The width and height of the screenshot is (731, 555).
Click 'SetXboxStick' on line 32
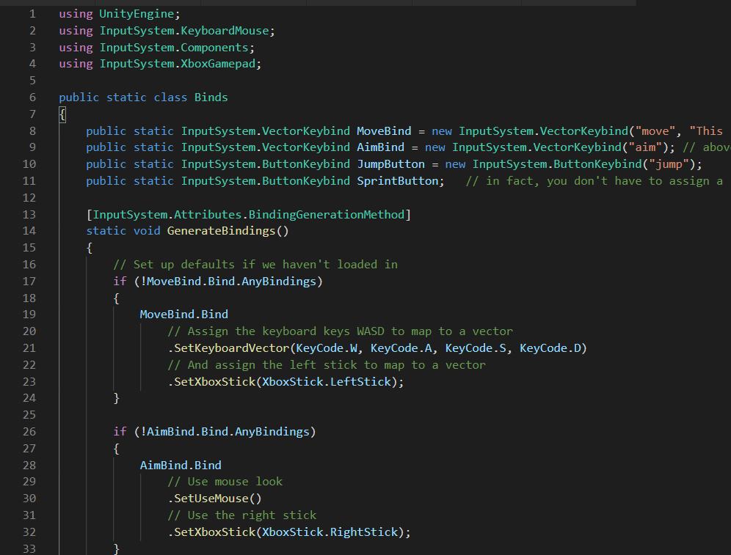tap(215, 532)
